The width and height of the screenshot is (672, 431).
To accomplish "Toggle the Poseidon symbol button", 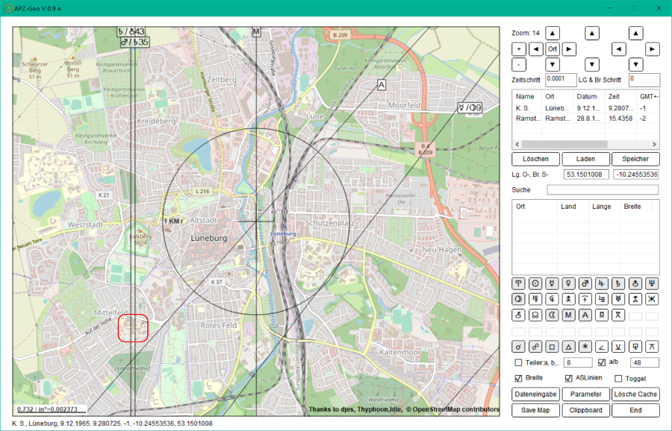I will [652, 299].
